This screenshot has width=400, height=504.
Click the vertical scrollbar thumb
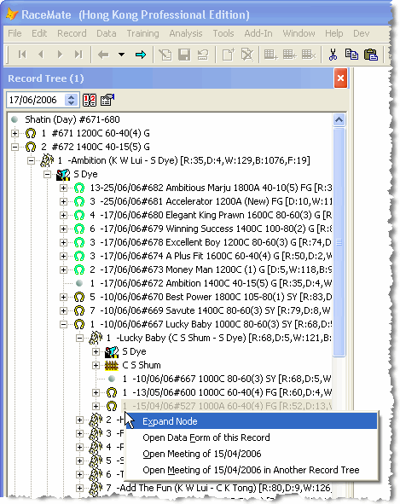click(339, 242)
